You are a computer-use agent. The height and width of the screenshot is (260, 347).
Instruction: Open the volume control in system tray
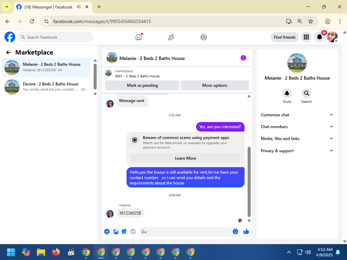[x=308, y=252]
